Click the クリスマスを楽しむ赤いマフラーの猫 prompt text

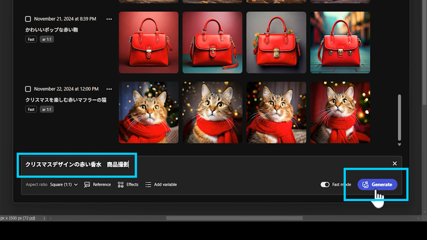coord(66,100)
